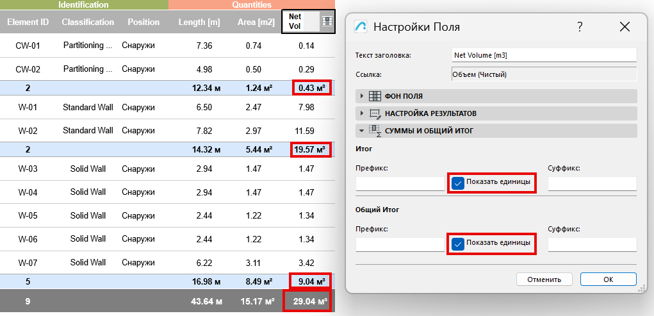The height and width of the screenshot is (316, 654).
Task: Click the 3.42 net volume cell of W-07
Action: [x=306, y=262]
